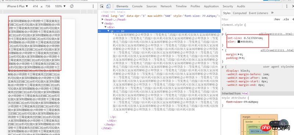Edit the color value #464646
The width and height of the screenshot is (294, 135).
[x=247, y=42]
